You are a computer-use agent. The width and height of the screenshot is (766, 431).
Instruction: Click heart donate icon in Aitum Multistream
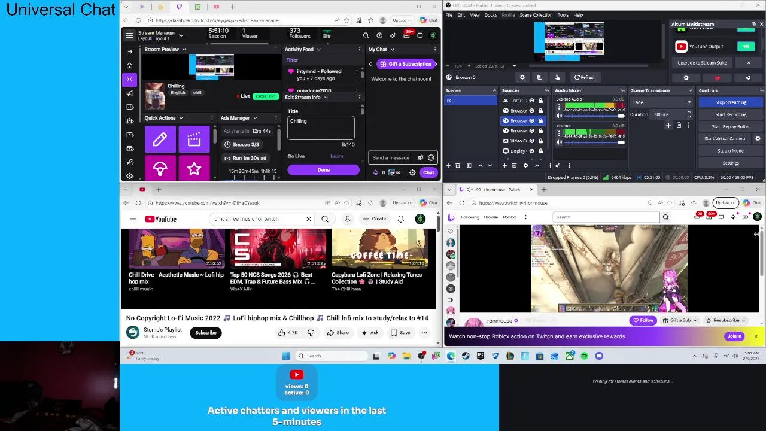point(717,78)
